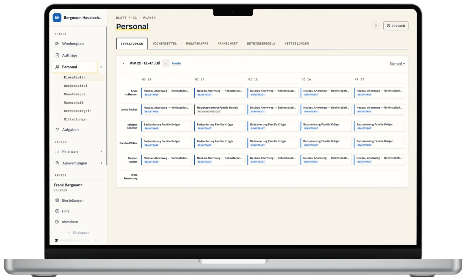Switch to the Betriebsregeln tab
This screenshot has height=280, width=466.
point(261,44)
